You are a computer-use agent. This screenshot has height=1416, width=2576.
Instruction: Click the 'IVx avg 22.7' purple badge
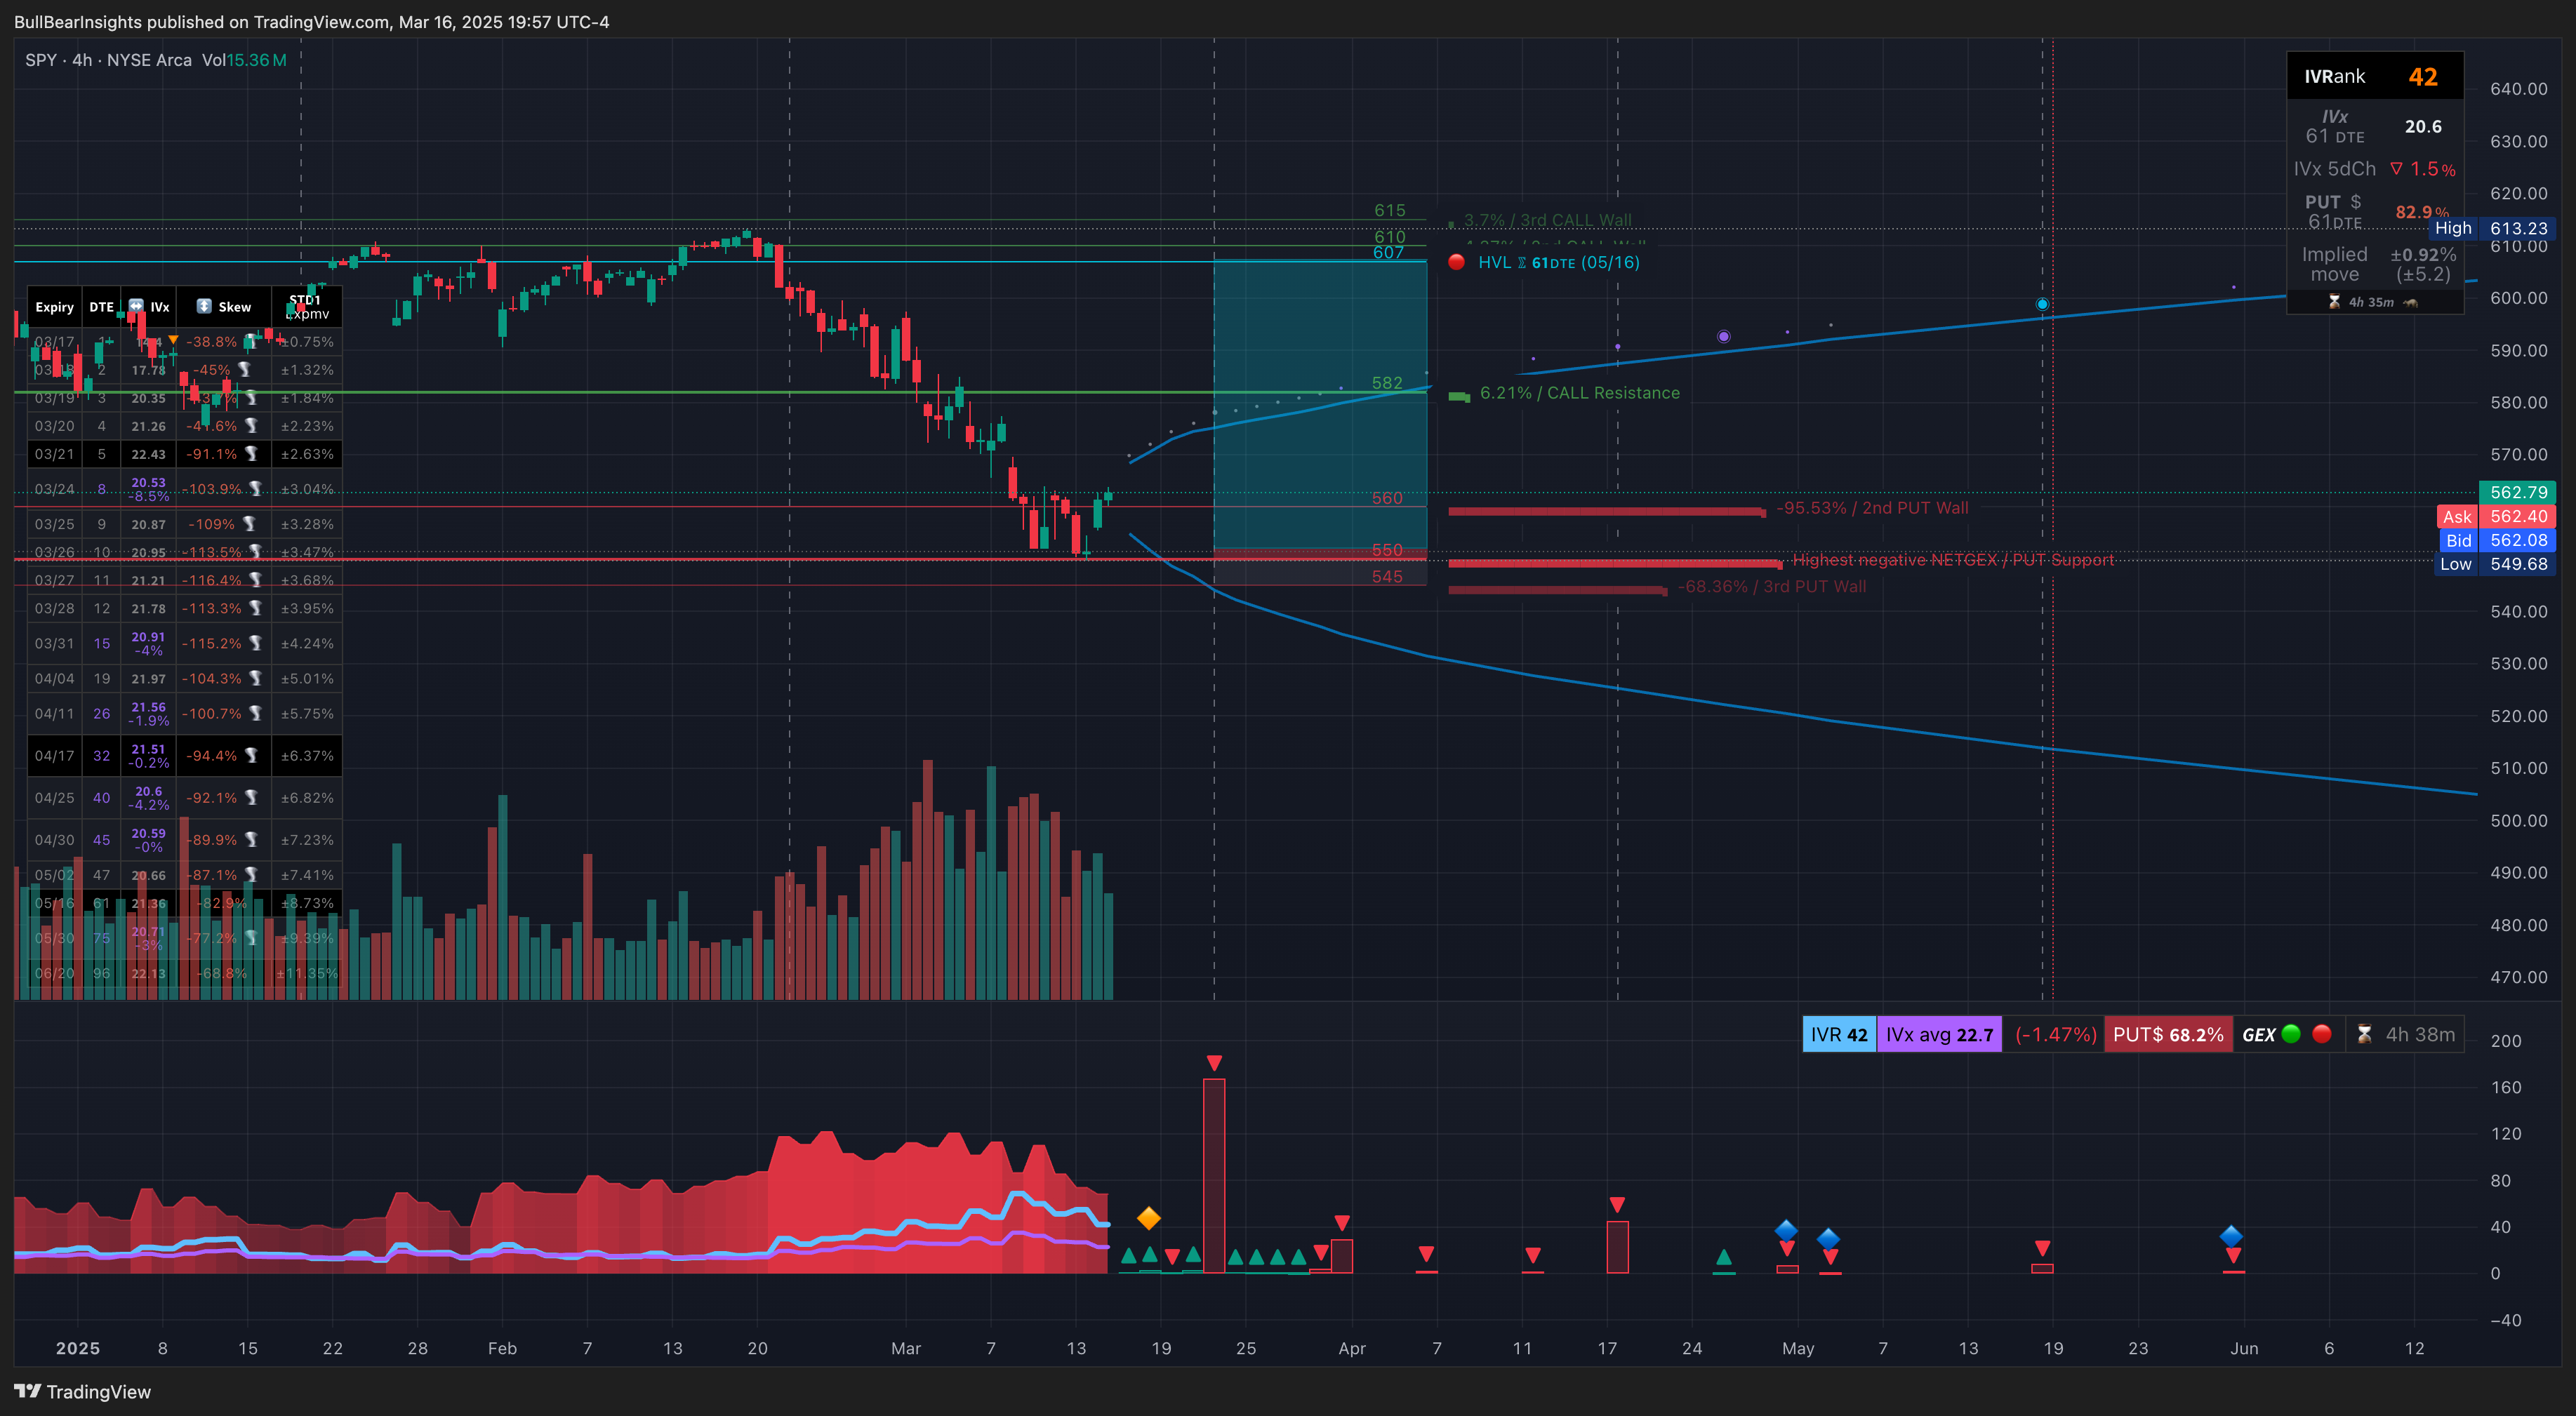pyautogui.click(x=1939, y=1034)
